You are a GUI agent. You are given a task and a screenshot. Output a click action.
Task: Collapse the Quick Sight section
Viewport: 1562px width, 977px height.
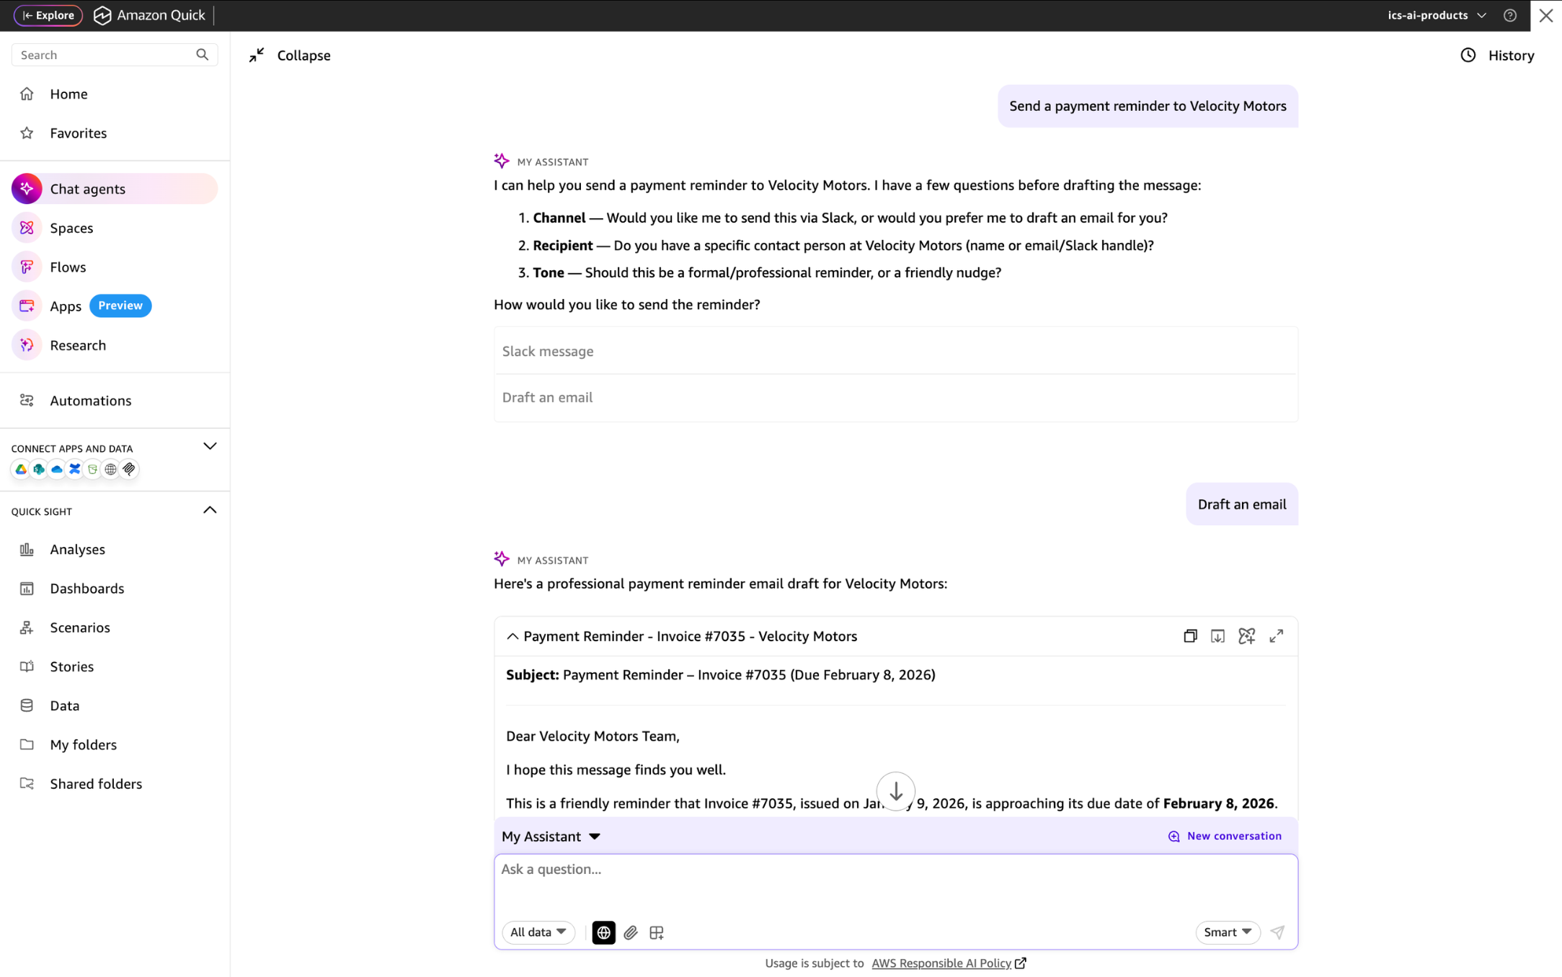[x=210, y=511]
